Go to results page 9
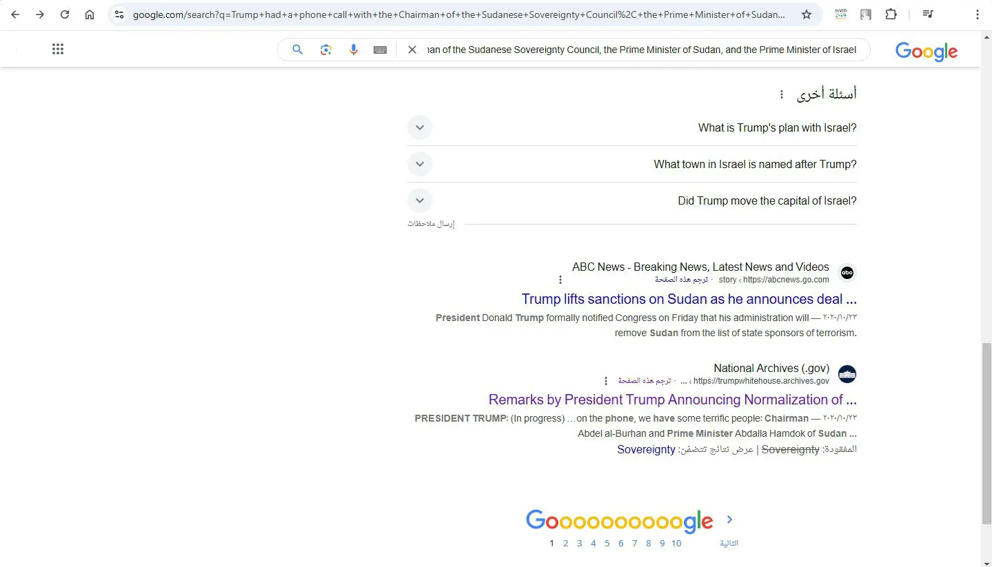Image resolution: width=992 pixels, height=567 pixels. 662,544
